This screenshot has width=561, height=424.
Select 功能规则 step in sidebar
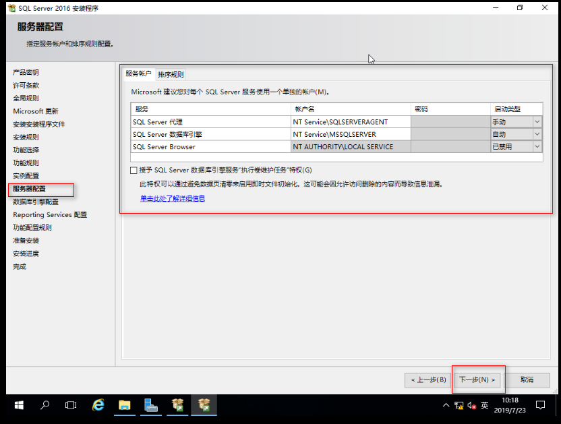click(26, 163)
